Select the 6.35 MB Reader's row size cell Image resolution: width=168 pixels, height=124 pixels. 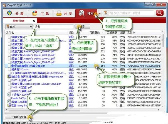pos(83,98)
